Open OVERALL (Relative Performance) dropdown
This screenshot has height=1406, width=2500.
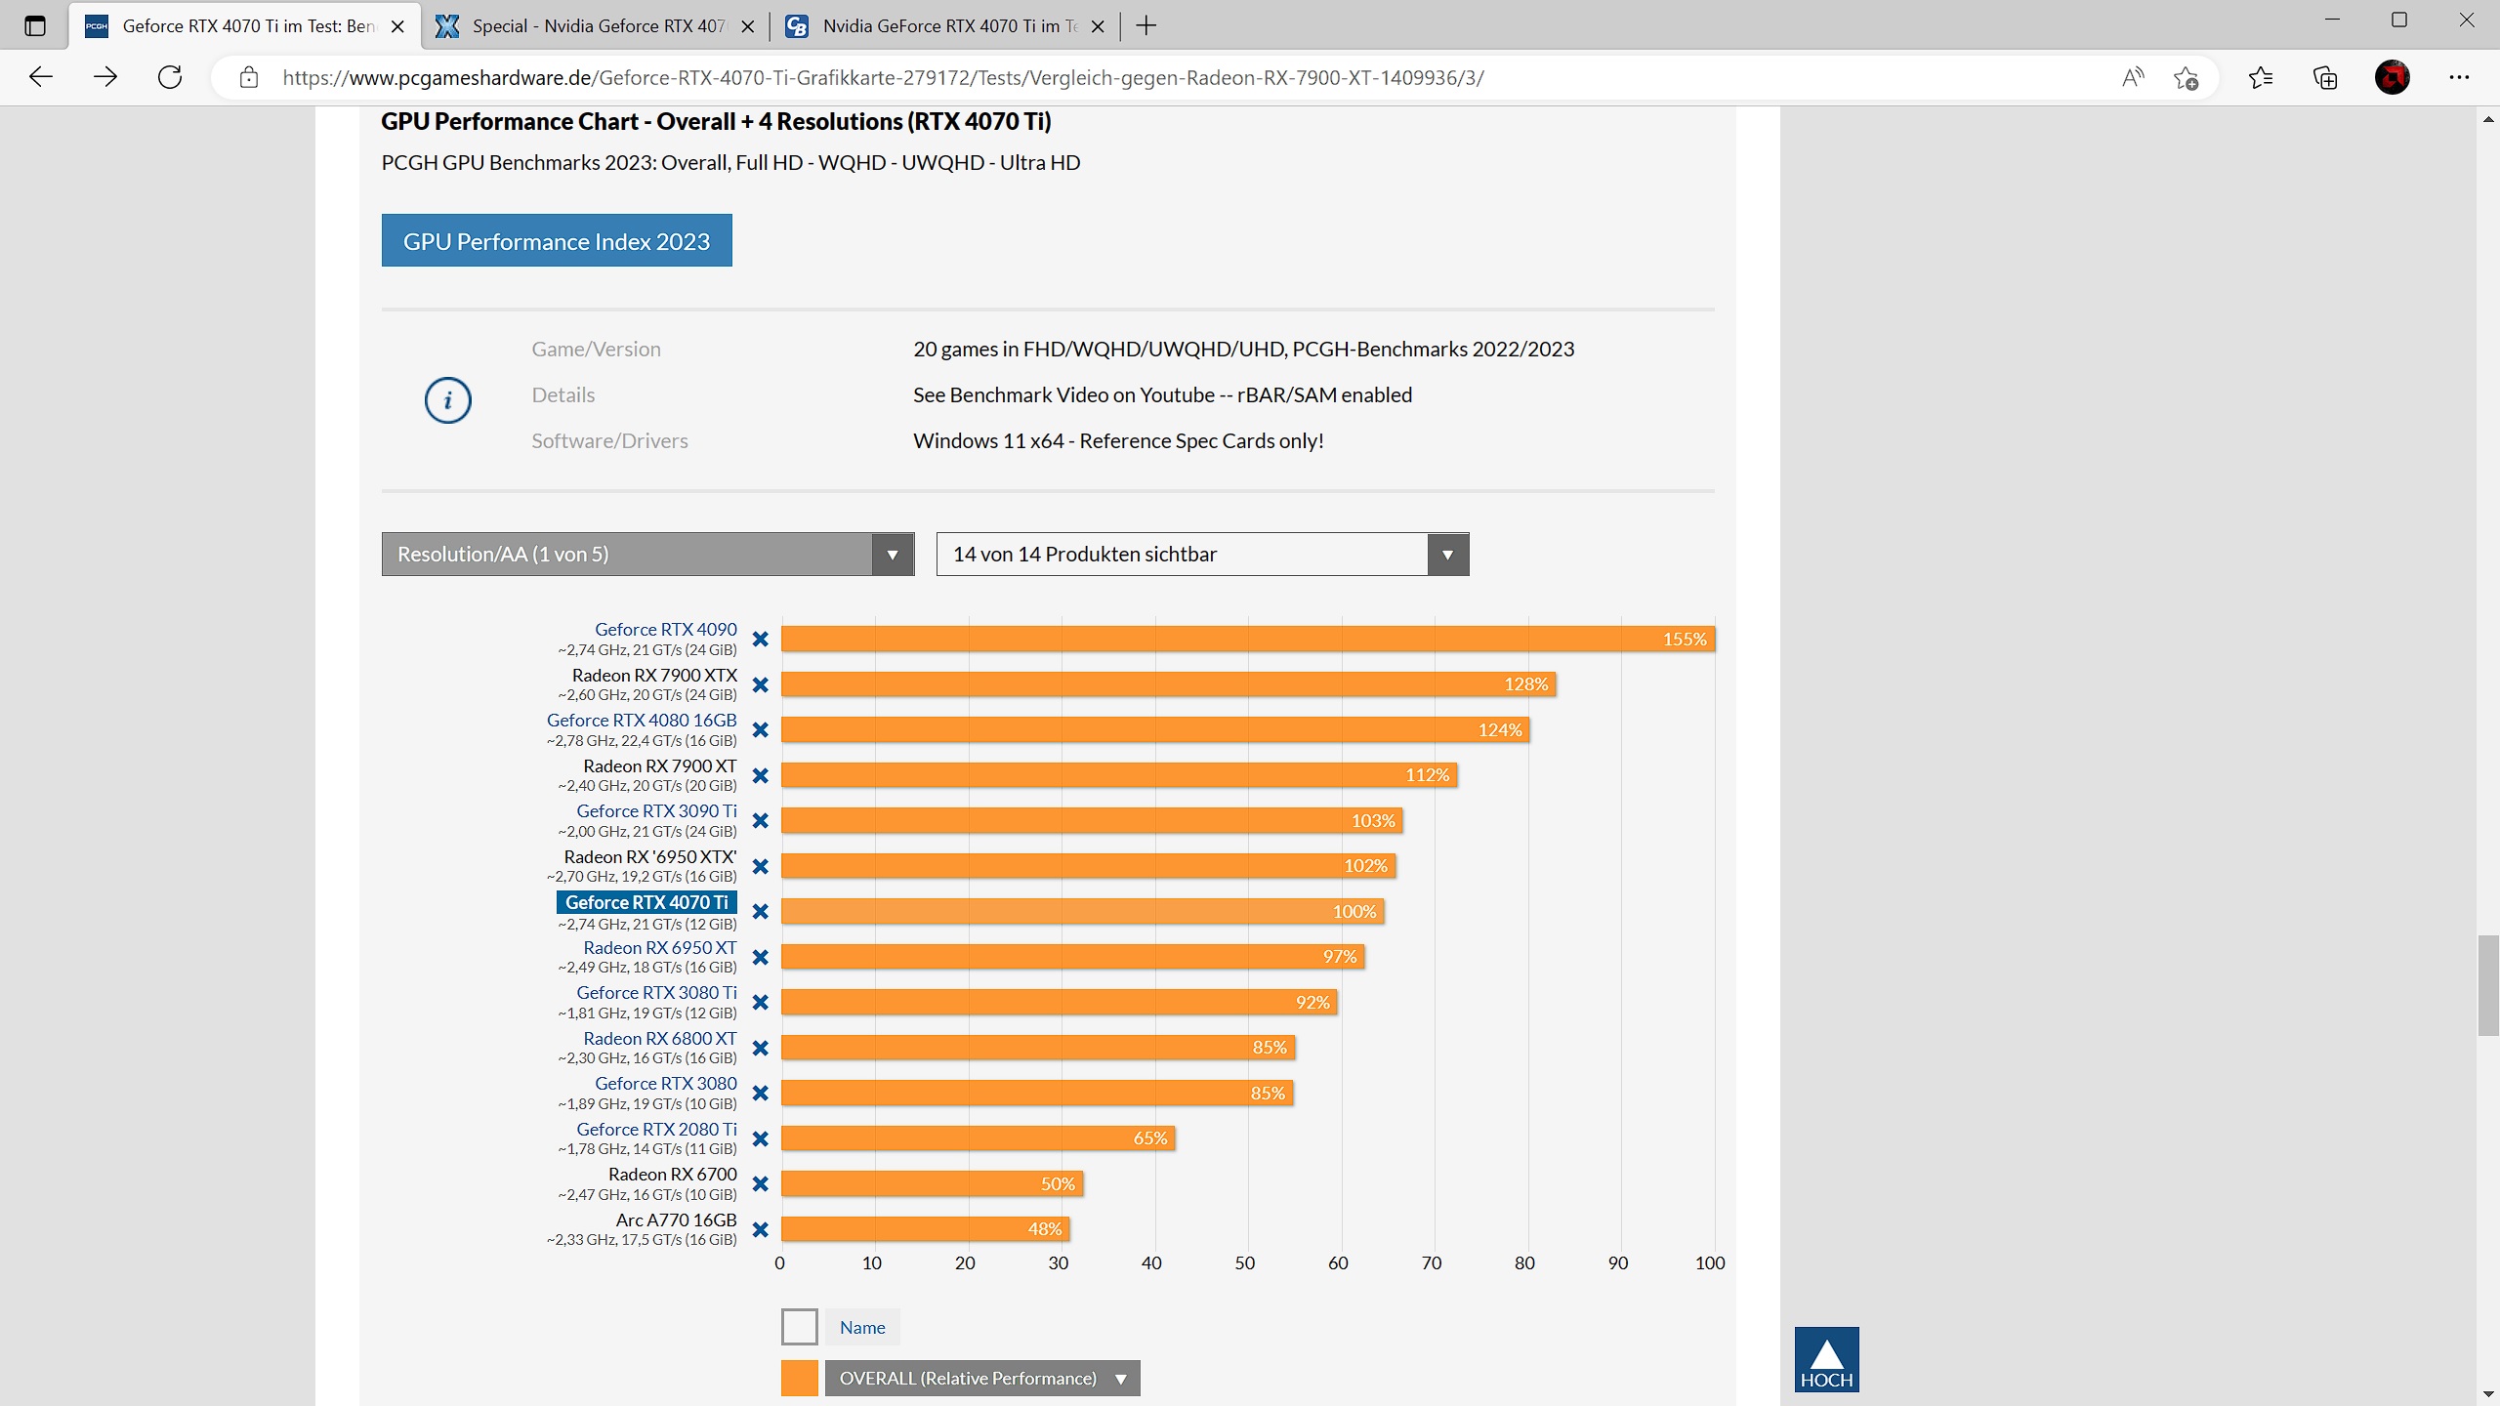tap(981, 1379)
